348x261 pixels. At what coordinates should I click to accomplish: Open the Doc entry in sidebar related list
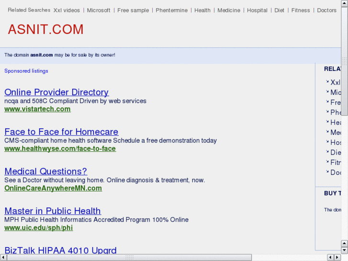[336, 172]
